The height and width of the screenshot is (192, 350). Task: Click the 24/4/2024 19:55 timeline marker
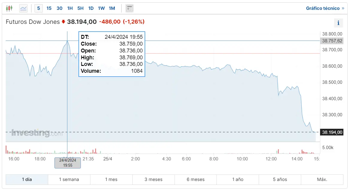click(x=67, y=163)
